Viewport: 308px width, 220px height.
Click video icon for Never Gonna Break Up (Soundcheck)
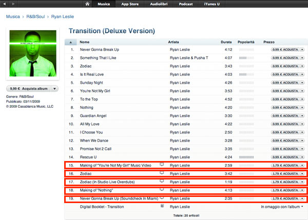tap(162, 198)
